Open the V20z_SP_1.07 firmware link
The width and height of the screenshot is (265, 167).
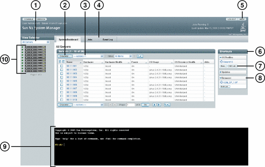(x=231, y=82)
